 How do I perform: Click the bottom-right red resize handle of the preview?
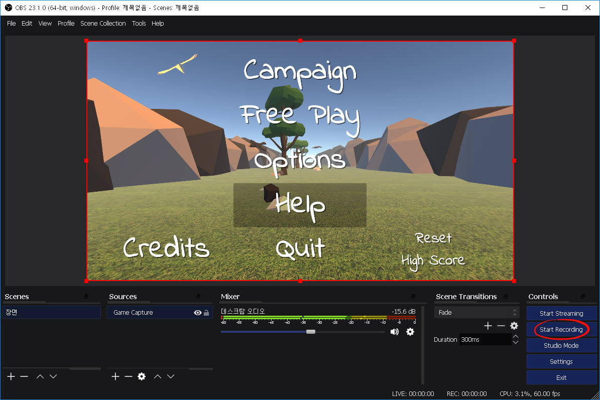(x=514, y=281)
